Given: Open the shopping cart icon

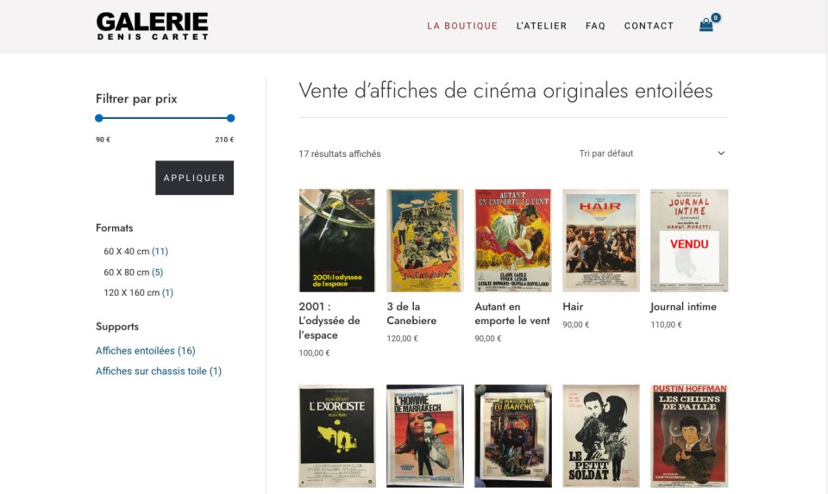Looking at the screenshot, I should point(706,25).
